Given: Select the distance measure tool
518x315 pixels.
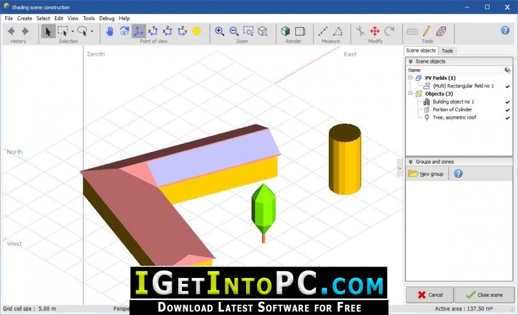Looking at the screenshot, I should coord(323,31).
